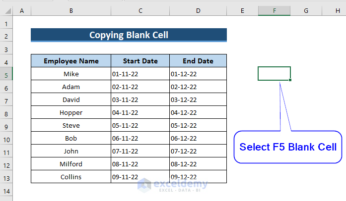The height and width of the screenshot is (201, 346).
Task: Click start date '09-11-22'
Action: point(140,177)
